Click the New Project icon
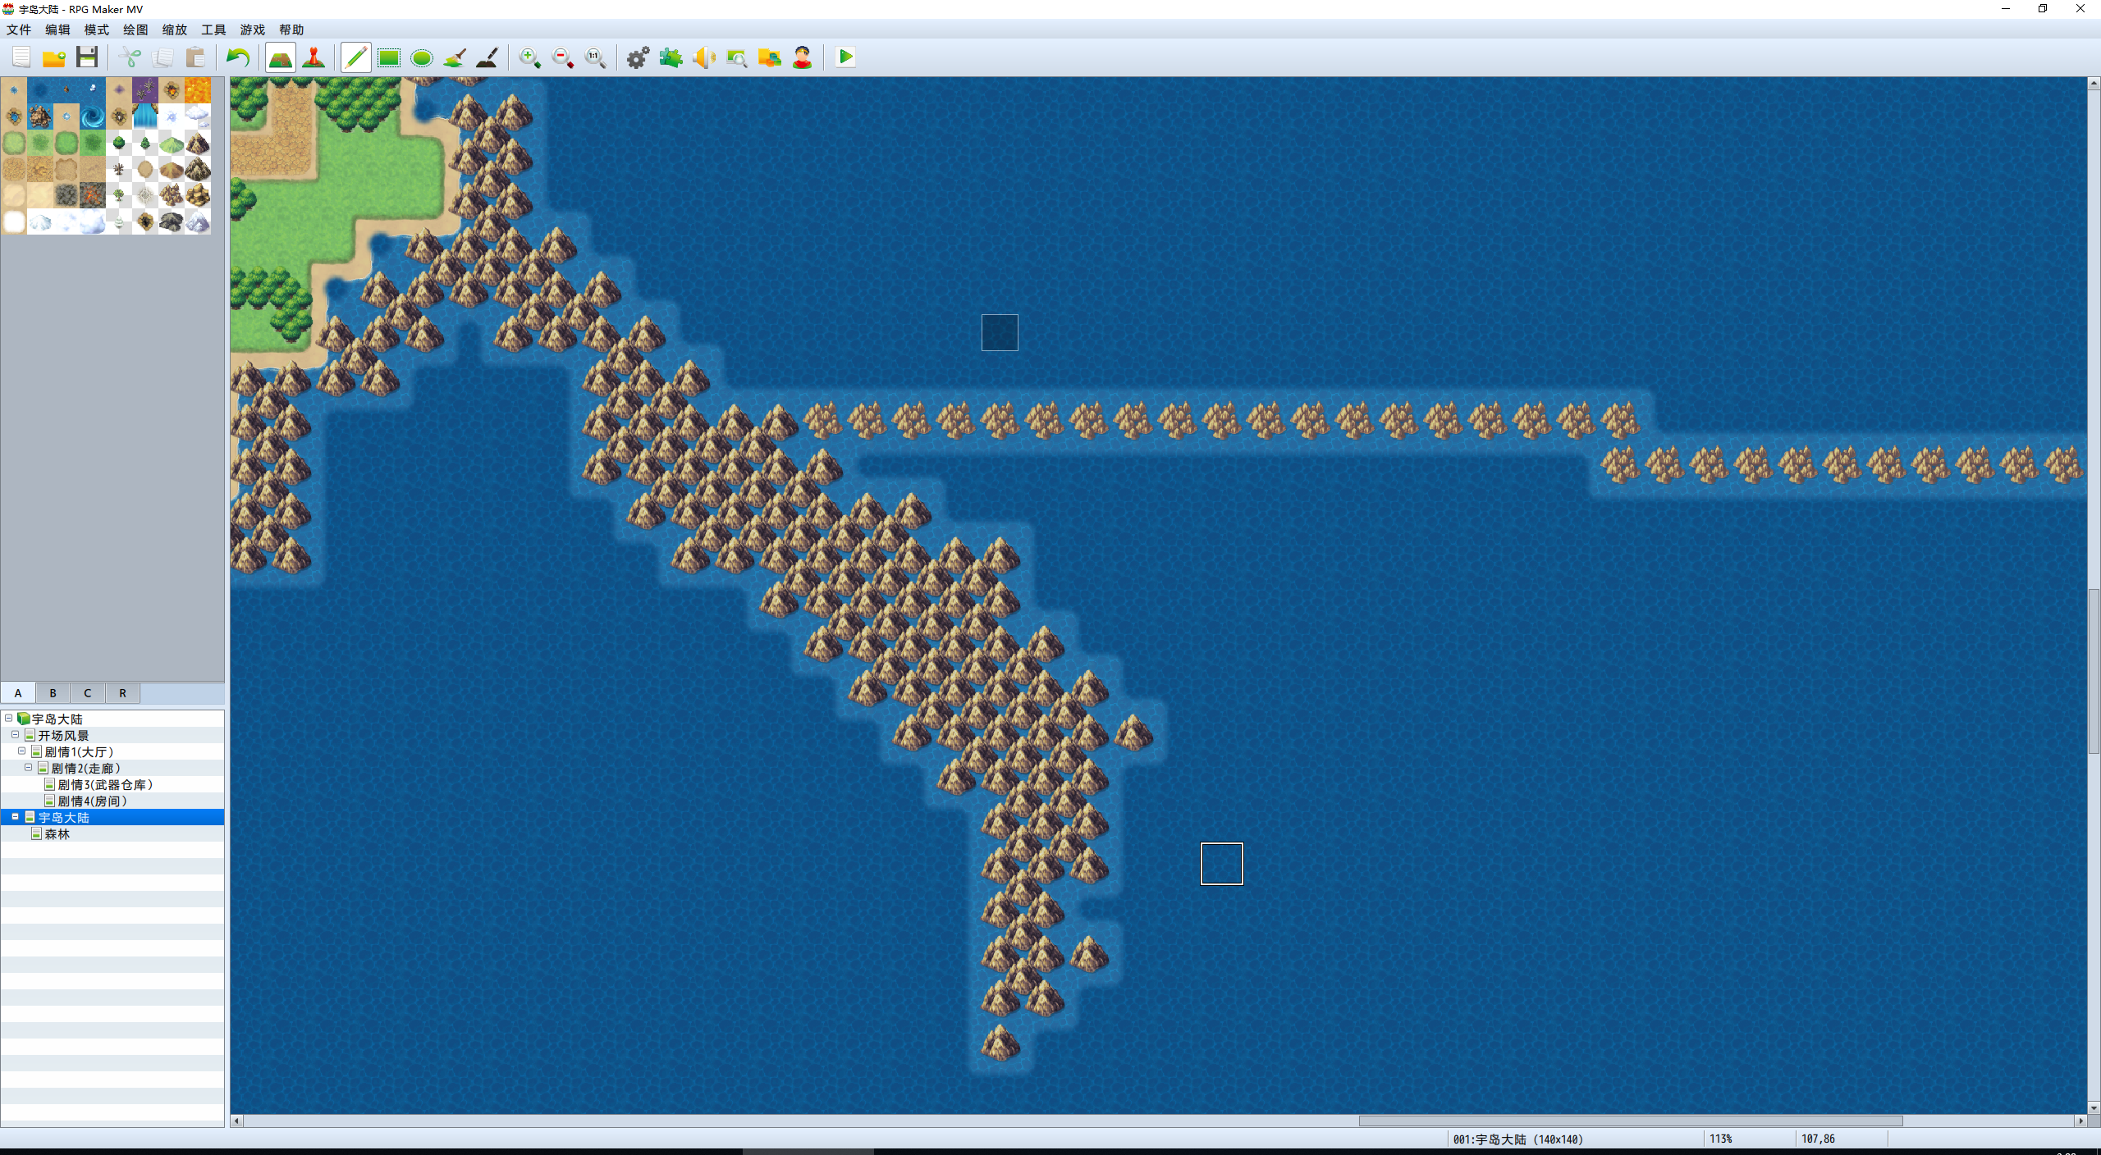2101x1155 pixels. click(21, 57)
